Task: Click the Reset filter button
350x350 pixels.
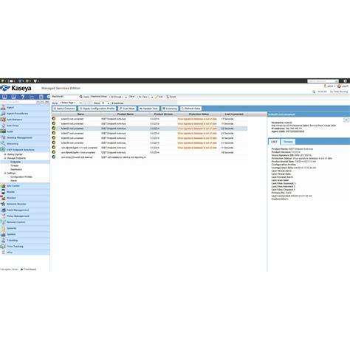Action: (x=171, y=97)
